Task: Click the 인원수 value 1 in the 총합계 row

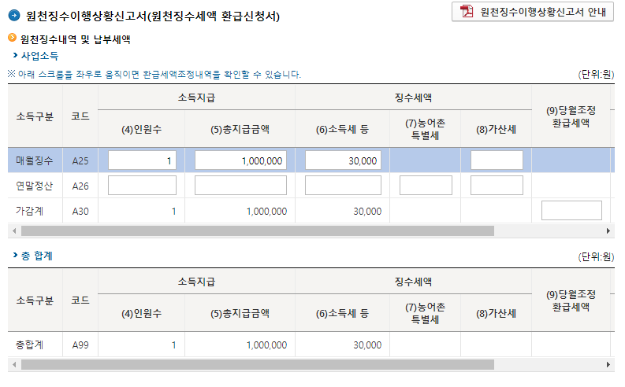Action: 174,345
